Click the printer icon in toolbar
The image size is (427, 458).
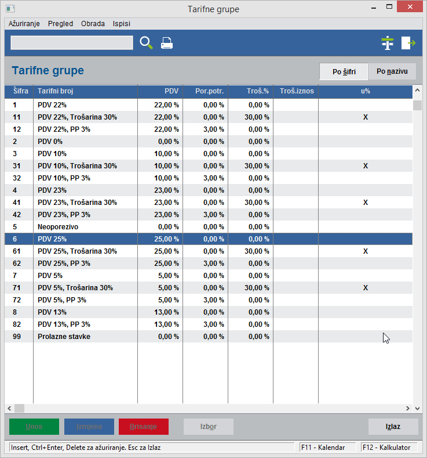click(x=167, y=44)
